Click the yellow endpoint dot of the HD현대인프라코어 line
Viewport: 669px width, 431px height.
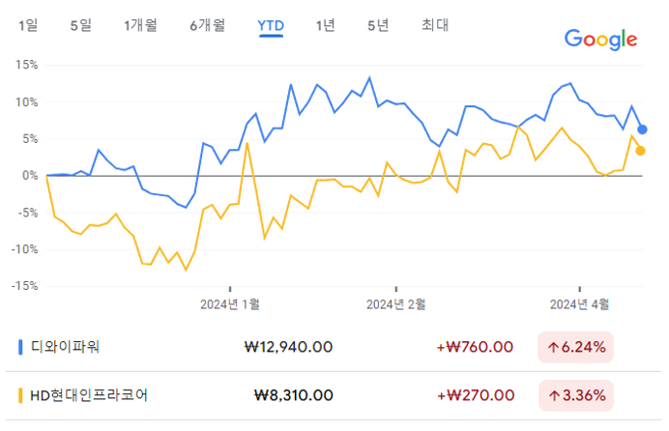(640, 151)
